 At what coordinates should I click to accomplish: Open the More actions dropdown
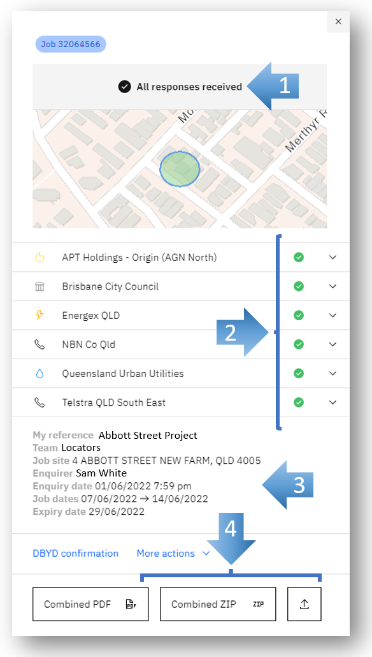[173, 553]
